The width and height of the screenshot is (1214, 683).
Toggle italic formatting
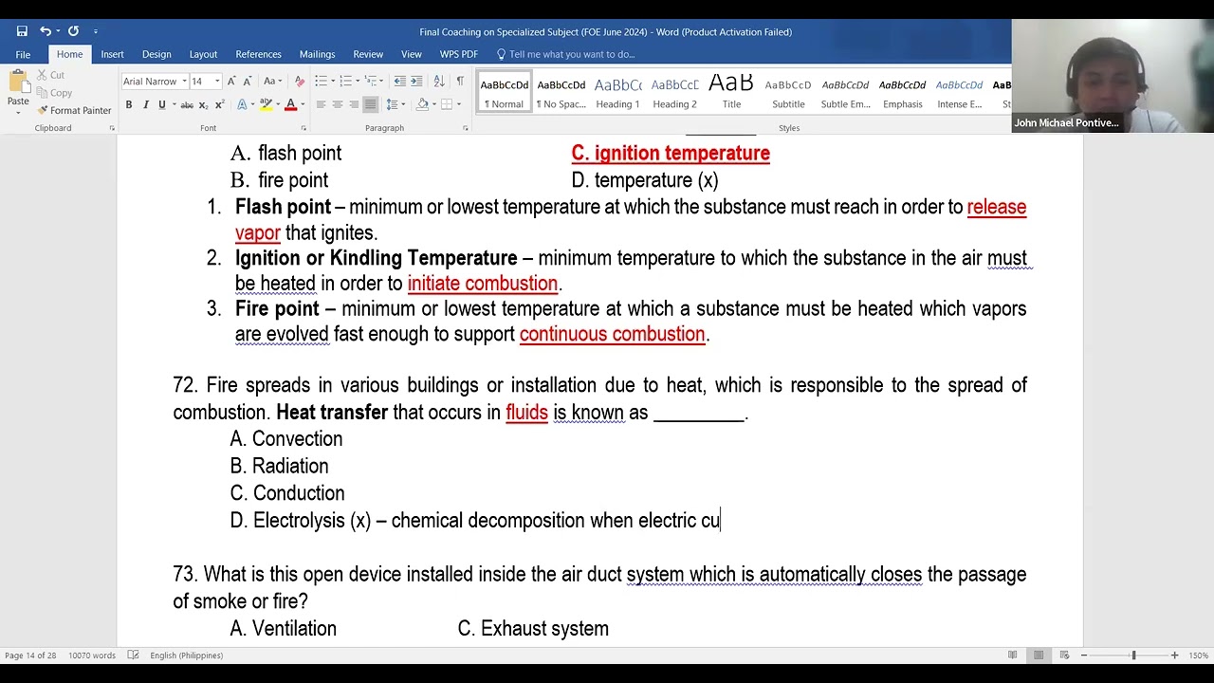145,104
